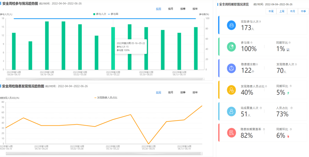Click the 安全周检履职情况速览 title
The image size is (309, 157).
click(234, 4)
